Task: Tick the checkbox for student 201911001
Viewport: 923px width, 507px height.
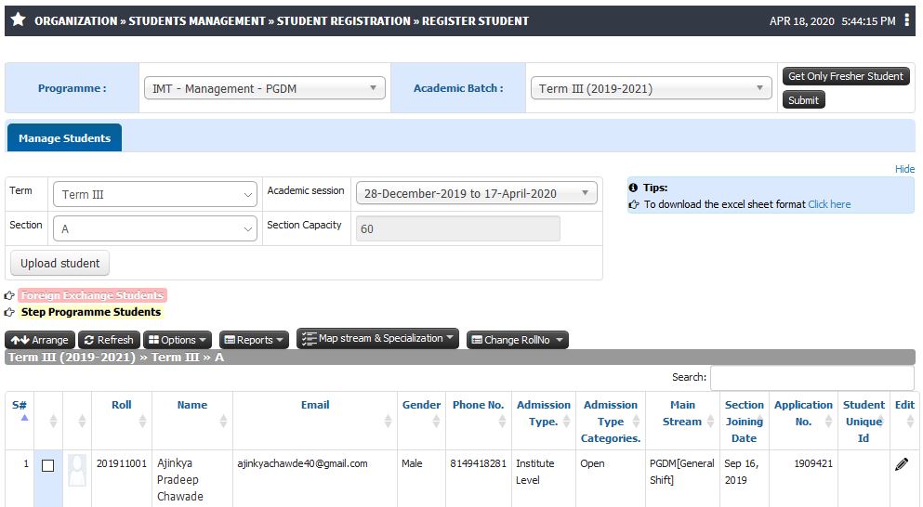Action: pyautogui.click(x=48, y=466)
